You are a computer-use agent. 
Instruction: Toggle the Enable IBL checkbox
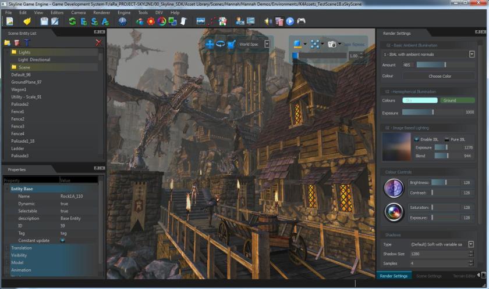click(416, 139)
